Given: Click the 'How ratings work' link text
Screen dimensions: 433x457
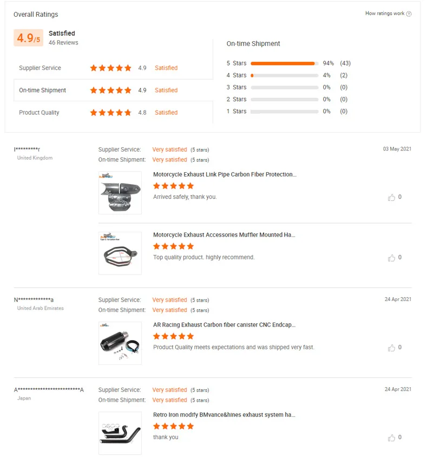Looking at the screenshot, I should 384,14.
